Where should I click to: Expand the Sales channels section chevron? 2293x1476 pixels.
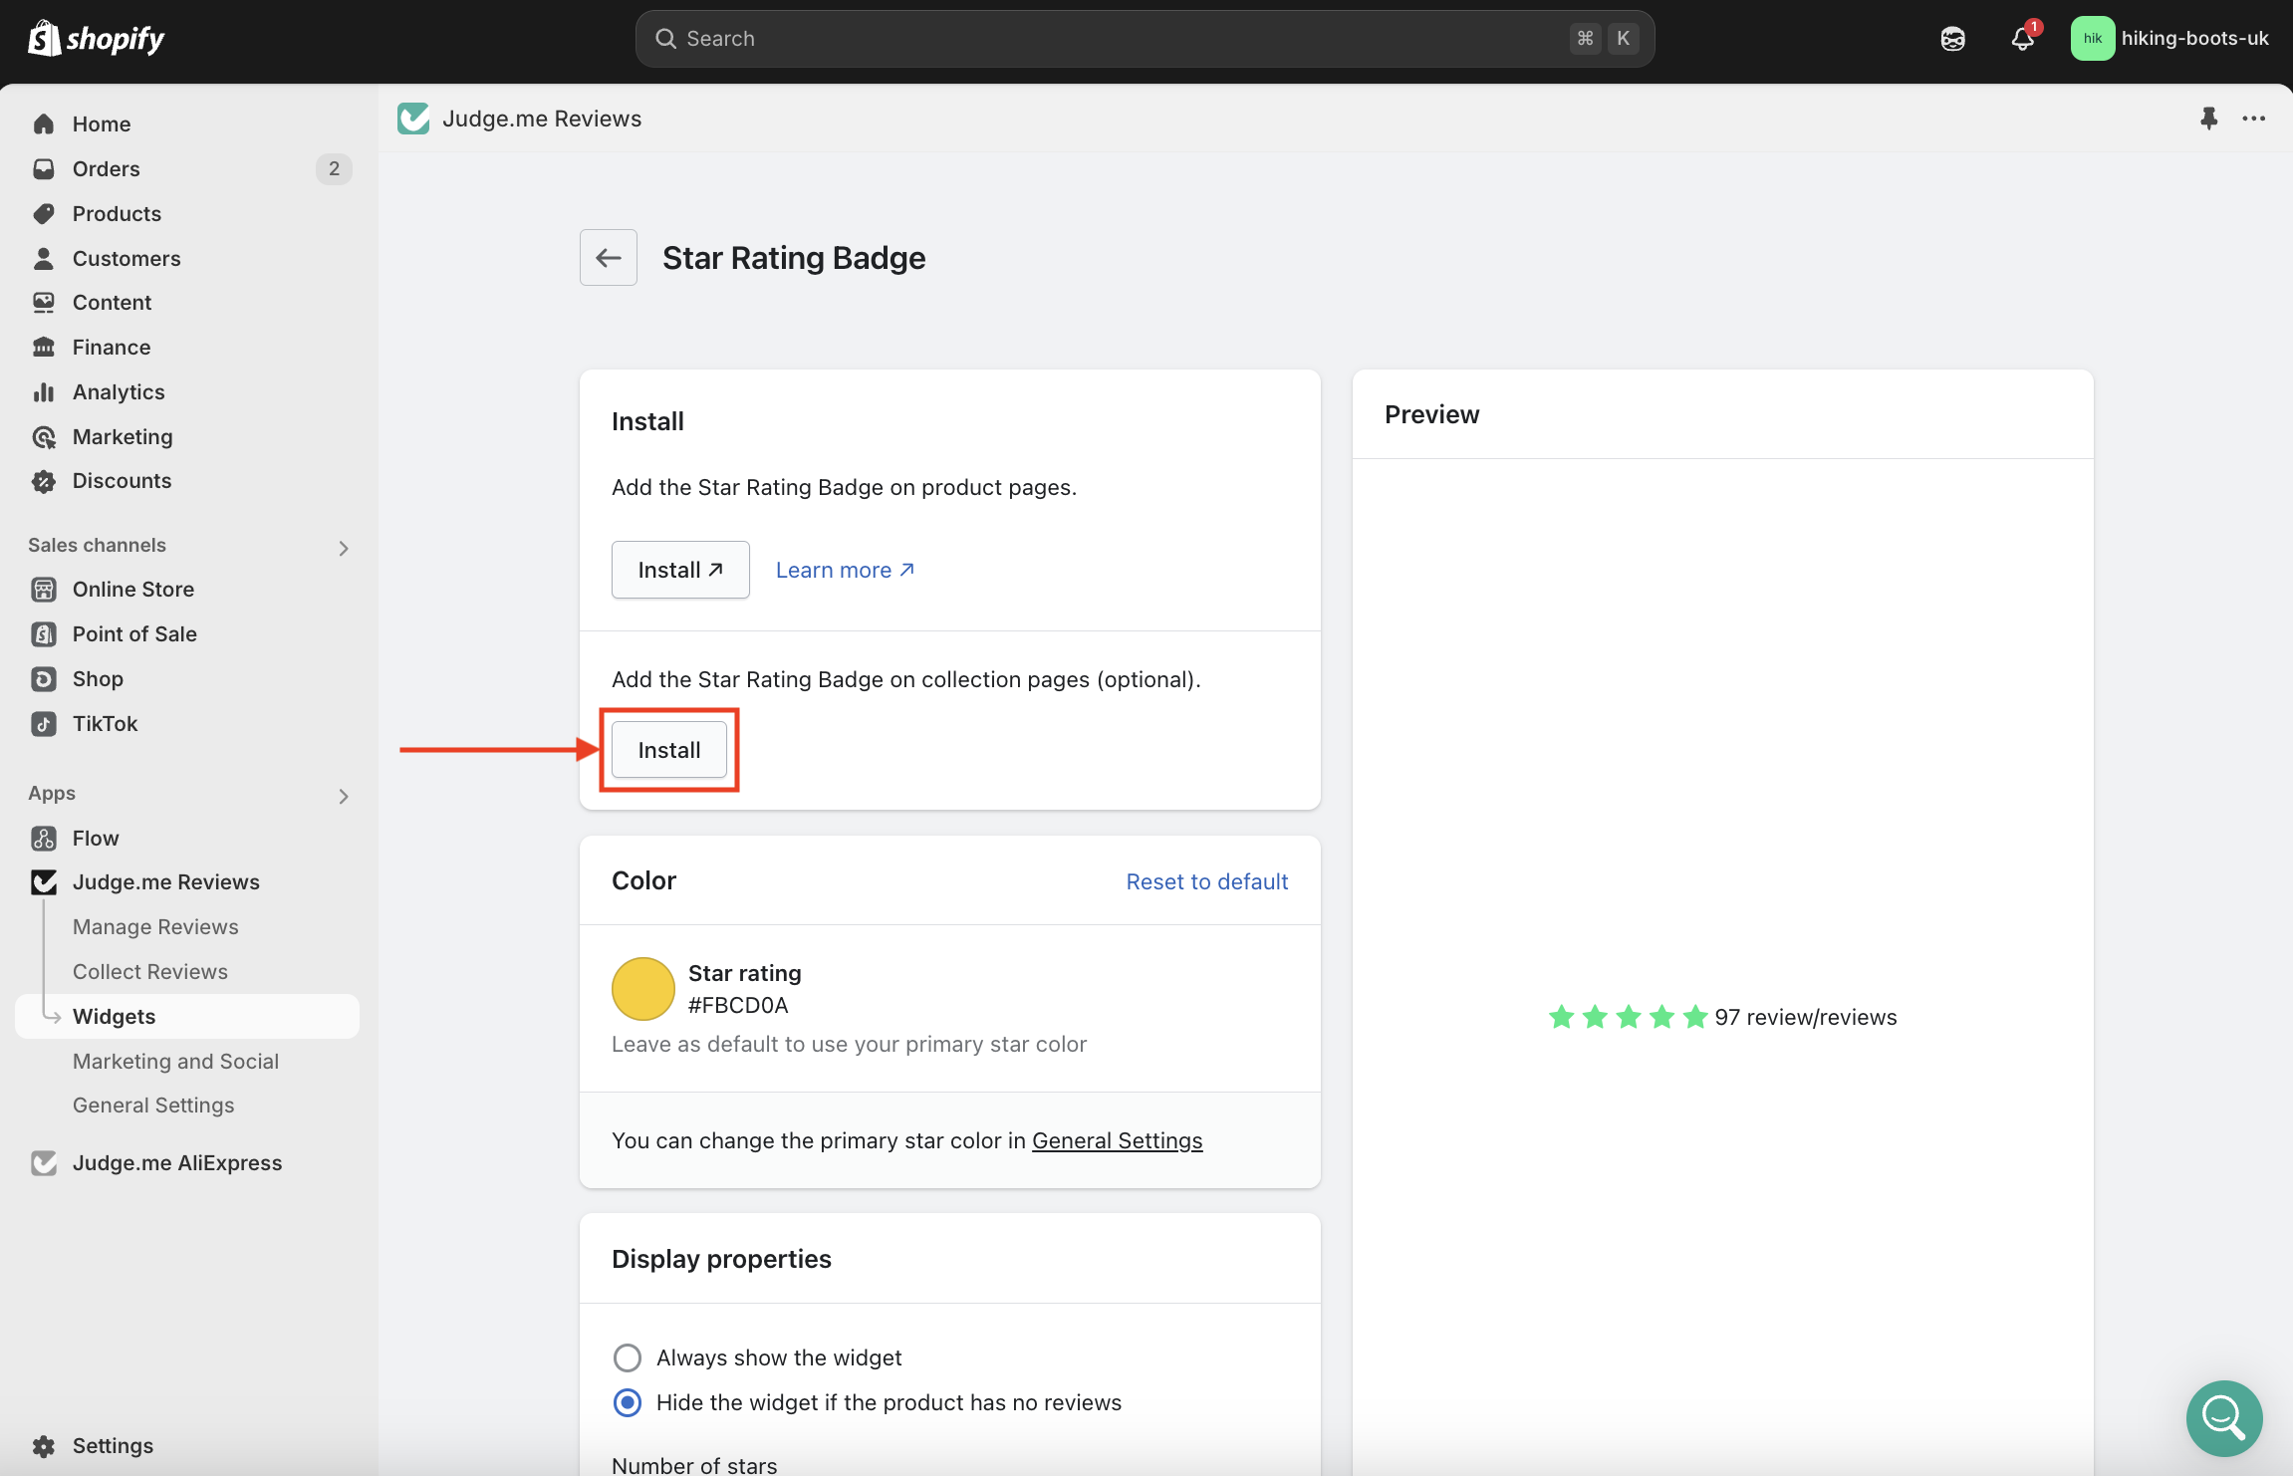pyautogui.click(x=344, y=548)
